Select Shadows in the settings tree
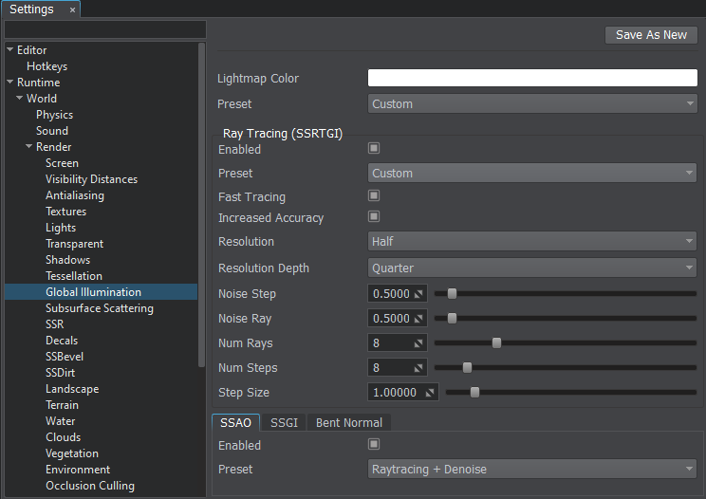Screen dimensions: 706x499 point(67,260)
